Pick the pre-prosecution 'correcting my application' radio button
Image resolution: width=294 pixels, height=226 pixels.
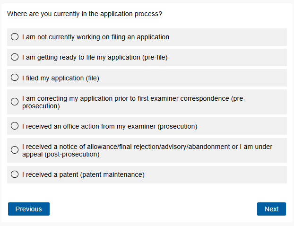15,102
